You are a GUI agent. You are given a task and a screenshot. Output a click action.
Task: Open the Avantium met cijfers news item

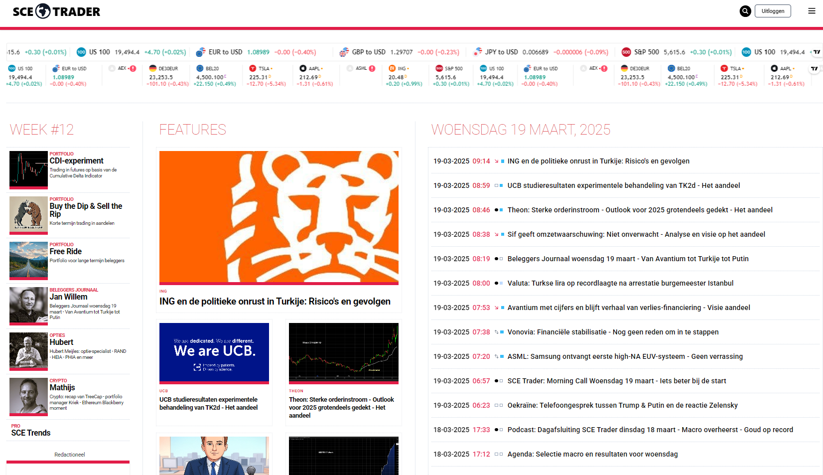pos(629,308)
